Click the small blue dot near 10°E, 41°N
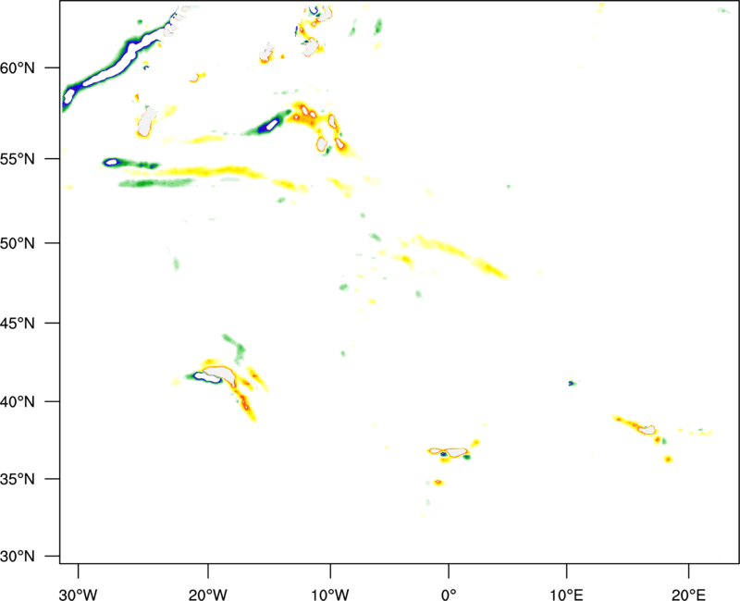This screenshot has height=601, width=740. point(572,383)
